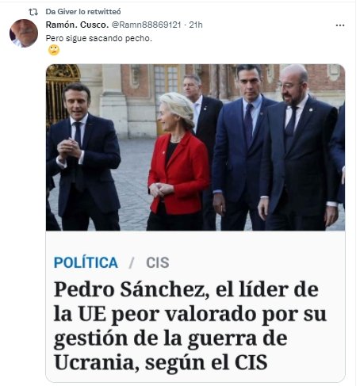Open the POLÍTICA section label
Viewport: 360px width, 386px height.
(x=86, y=262)
